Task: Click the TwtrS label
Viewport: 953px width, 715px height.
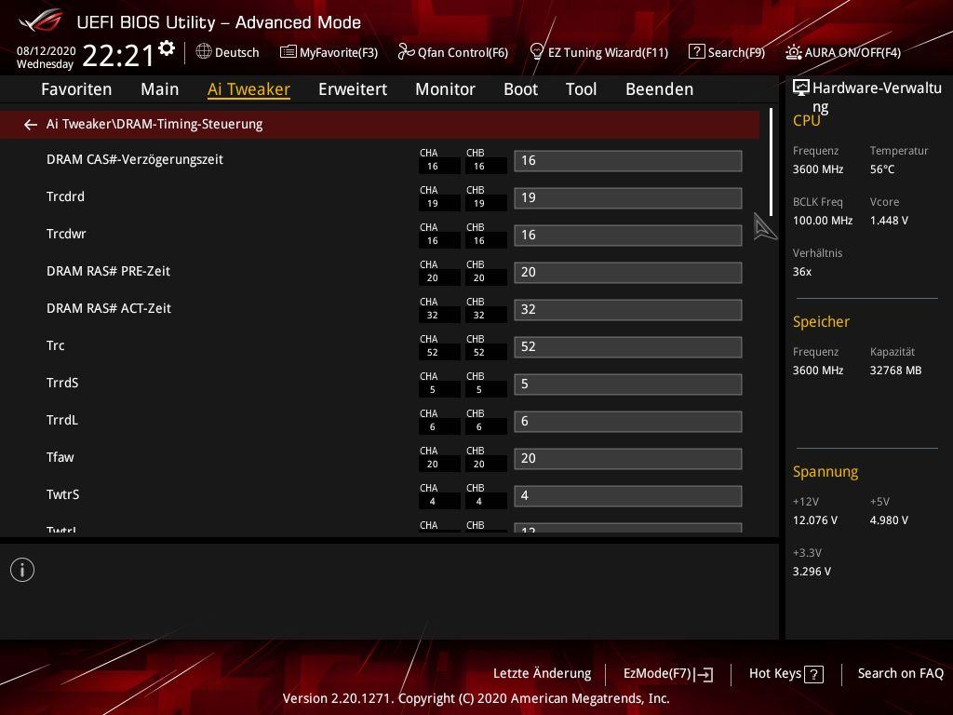Action: click(62, 494)
